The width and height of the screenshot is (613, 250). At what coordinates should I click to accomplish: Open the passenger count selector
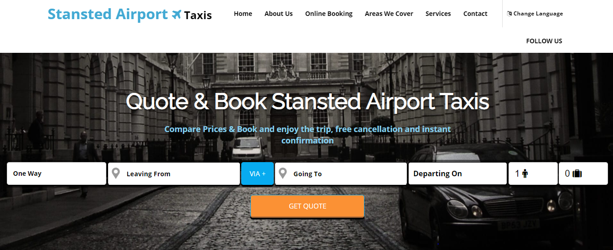click(533, 173)
